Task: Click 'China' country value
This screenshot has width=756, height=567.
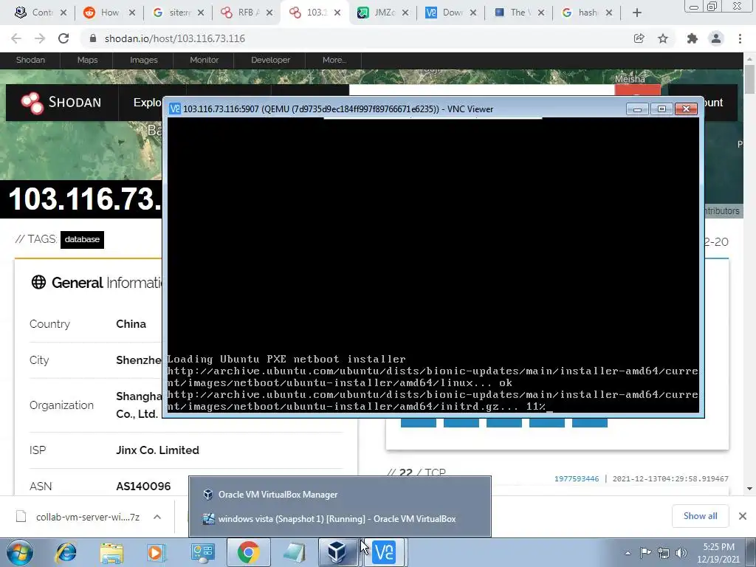Action: [131, 324]
